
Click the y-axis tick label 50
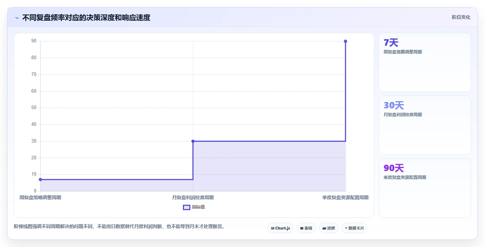(x=34, y=108)
